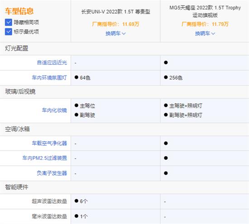Click the 玻璃/后视镜 section header
The image size is (249, 224).
pyautogui.click(x=20, y=91)
